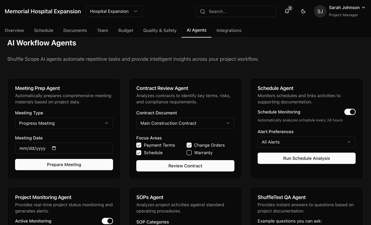
Task: Click 'Example questions you can ask:' text
Action: point(290,221)
